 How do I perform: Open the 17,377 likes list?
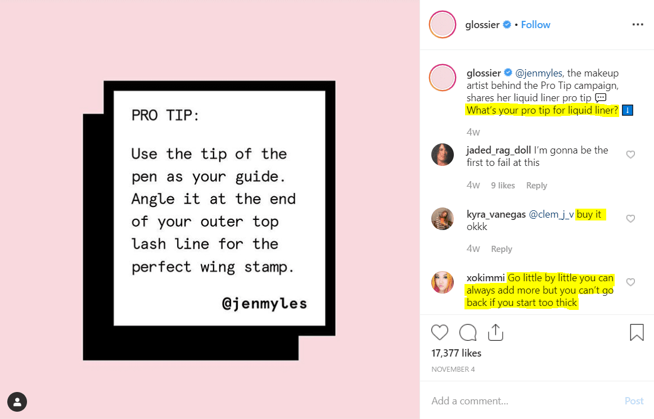(456, 353)
